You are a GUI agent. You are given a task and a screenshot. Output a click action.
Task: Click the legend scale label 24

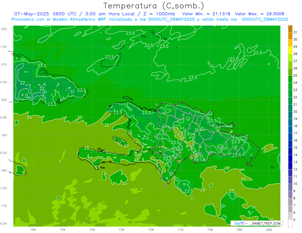295,83
